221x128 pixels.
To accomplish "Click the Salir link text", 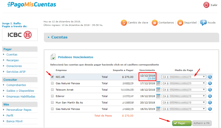I will point(214,5).
